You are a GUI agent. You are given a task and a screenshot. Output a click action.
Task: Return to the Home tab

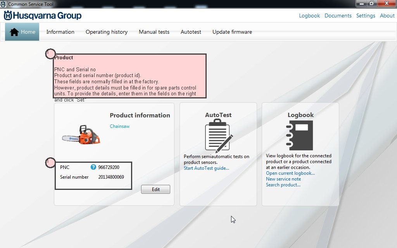22,32
